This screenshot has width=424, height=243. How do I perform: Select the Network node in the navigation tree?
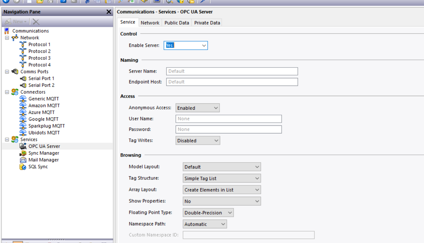(29, 38)
